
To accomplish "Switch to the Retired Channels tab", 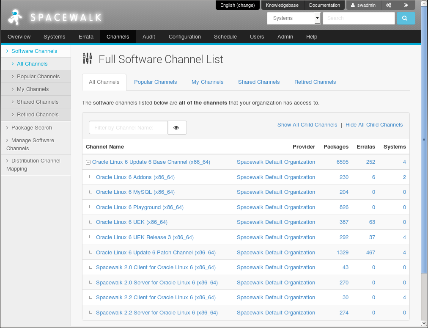I will (315, 82).
